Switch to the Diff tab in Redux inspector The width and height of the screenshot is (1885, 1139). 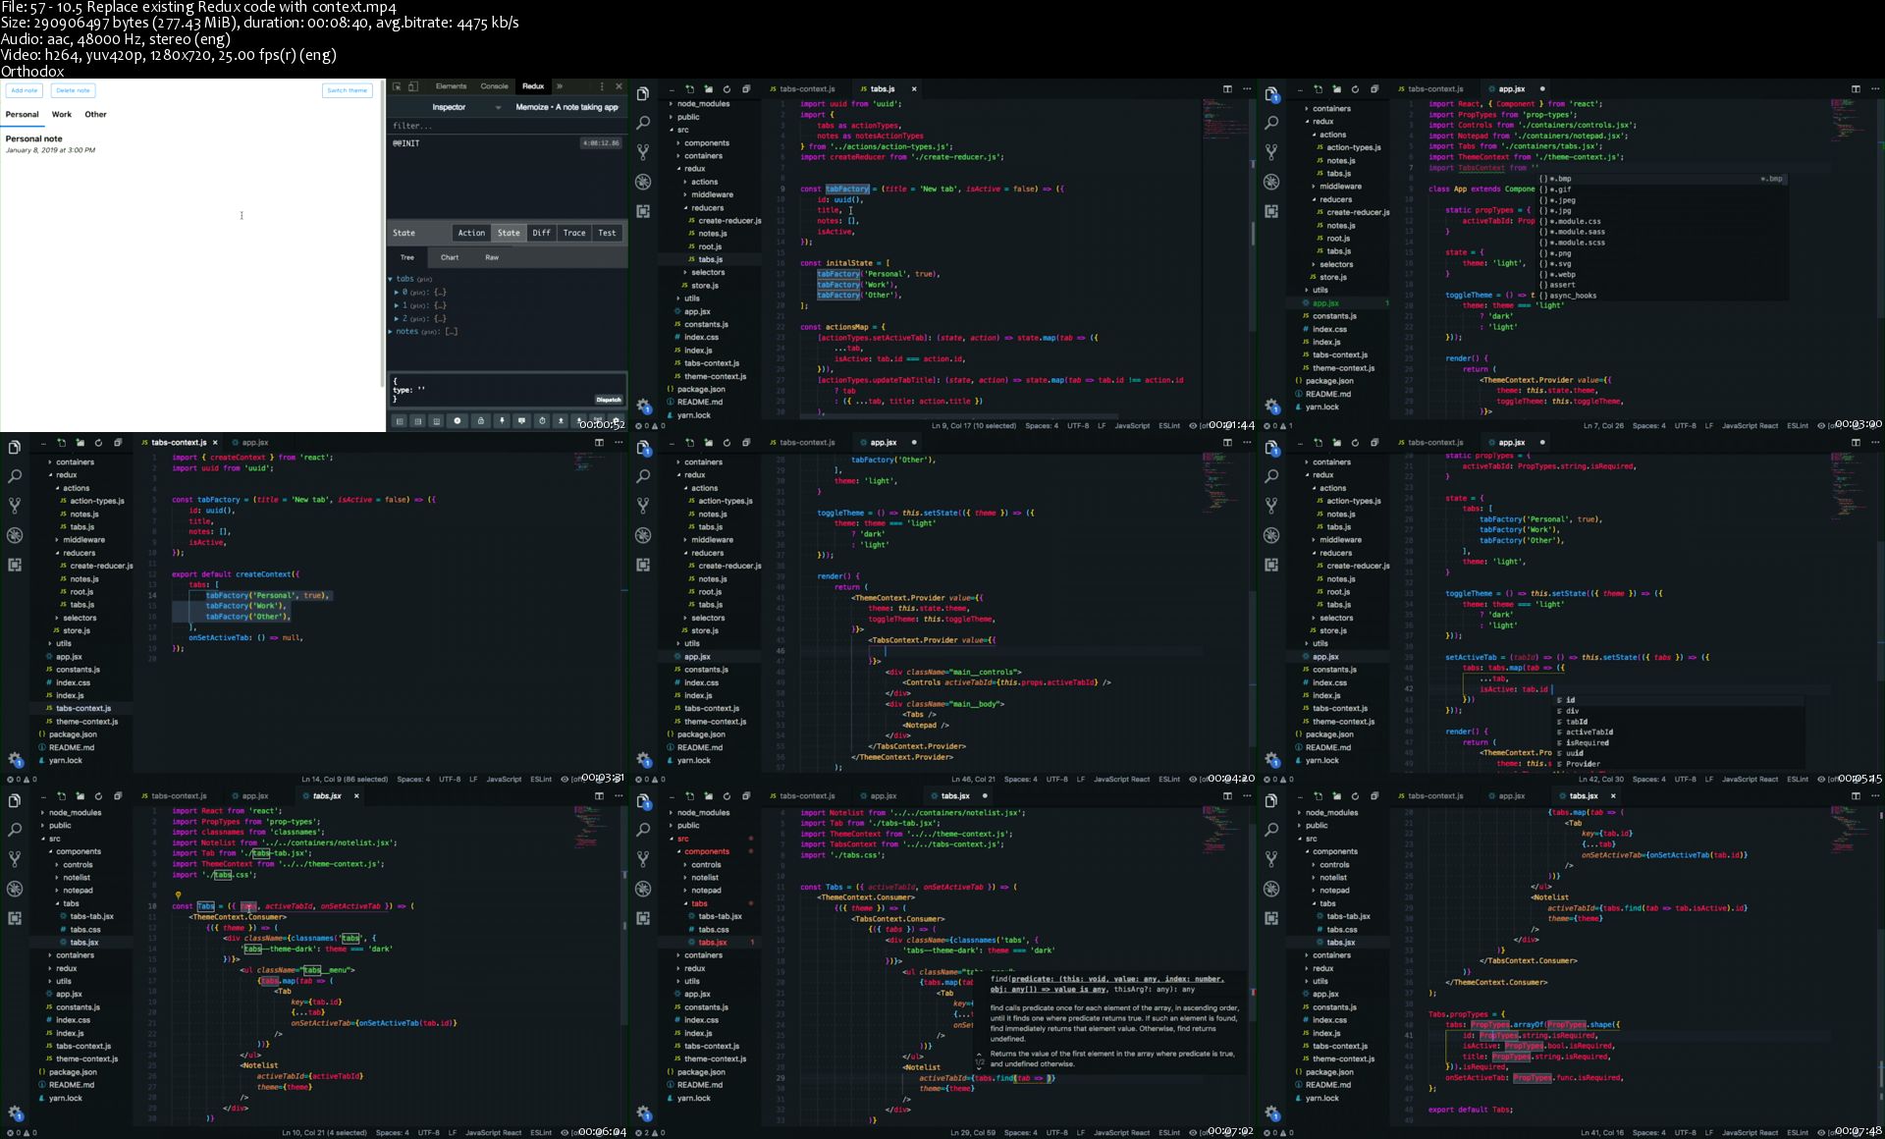[541, 233]
